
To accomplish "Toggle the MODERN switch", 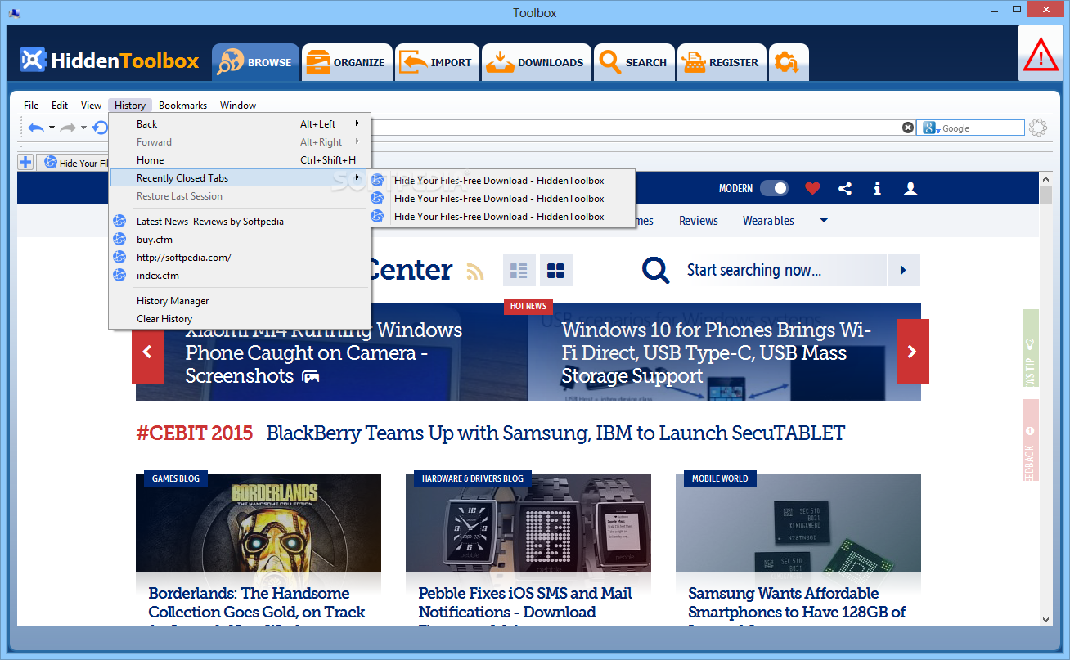I will [x=774, y=188].
